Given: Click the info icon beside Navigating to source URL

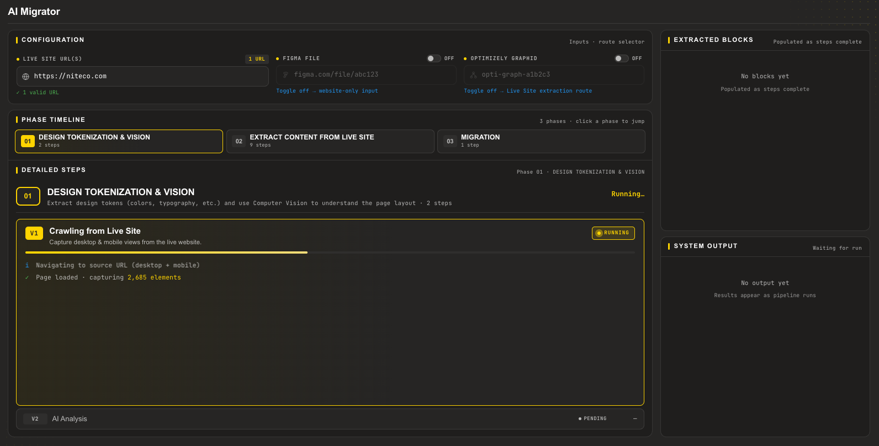Looking at the screenshot, I should point(27,265).
